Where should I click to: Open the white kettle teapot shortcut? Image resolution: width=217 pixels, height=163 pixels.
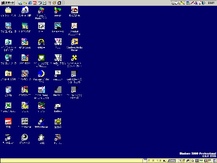coord(41,138)
